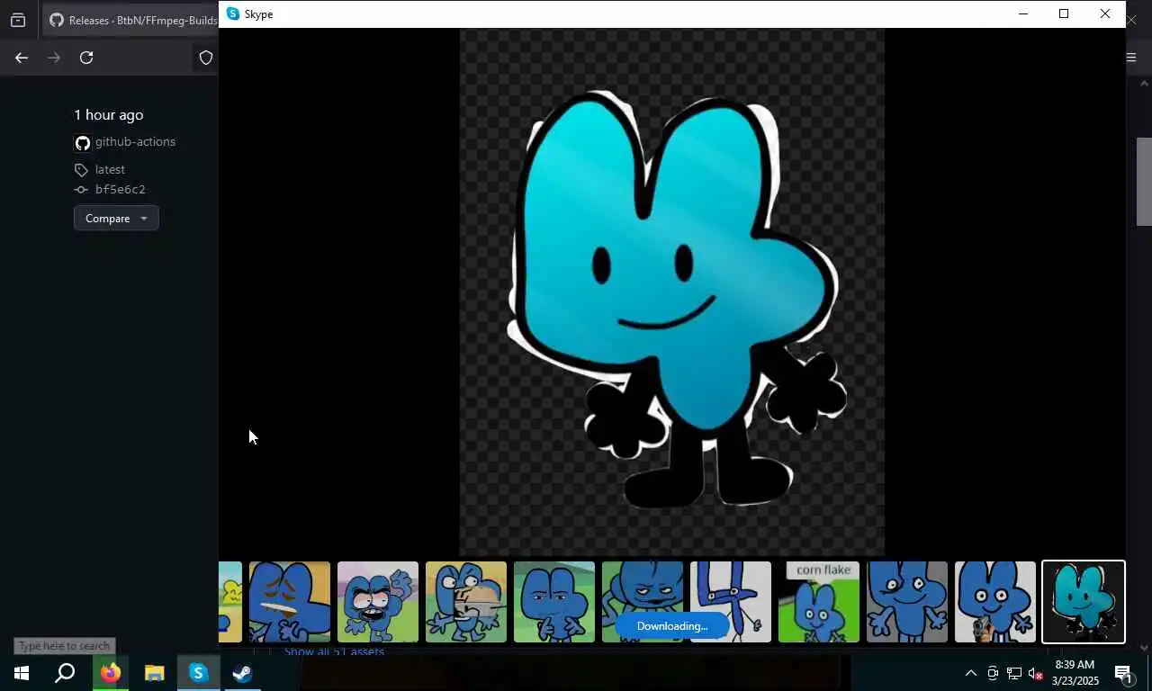Open the corn flake thumbnail
This screenshot has height=691, width=1152.
(819, 602)
